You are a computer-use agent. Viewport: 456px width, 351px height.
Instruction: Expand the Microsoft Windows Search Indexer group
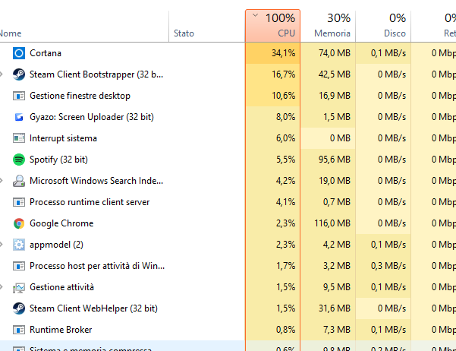(x=2, y=181)
